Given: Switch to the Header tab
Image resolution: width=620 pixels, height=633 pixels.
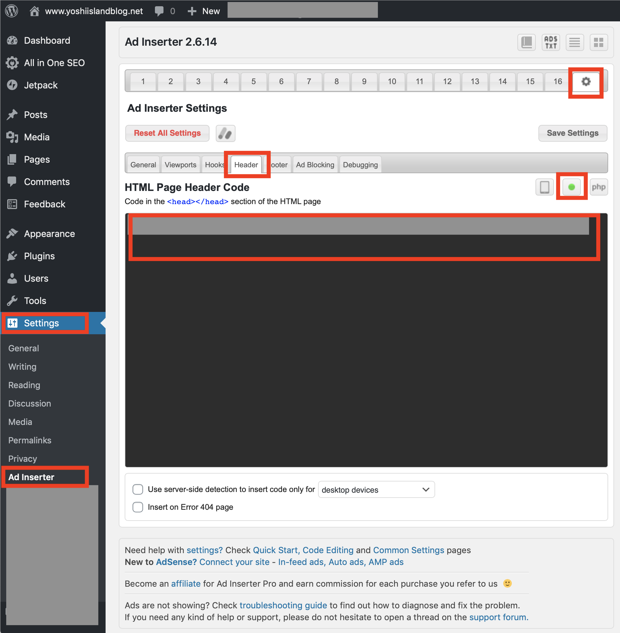Looking at the screenshot, I should (x=246, y=165).
